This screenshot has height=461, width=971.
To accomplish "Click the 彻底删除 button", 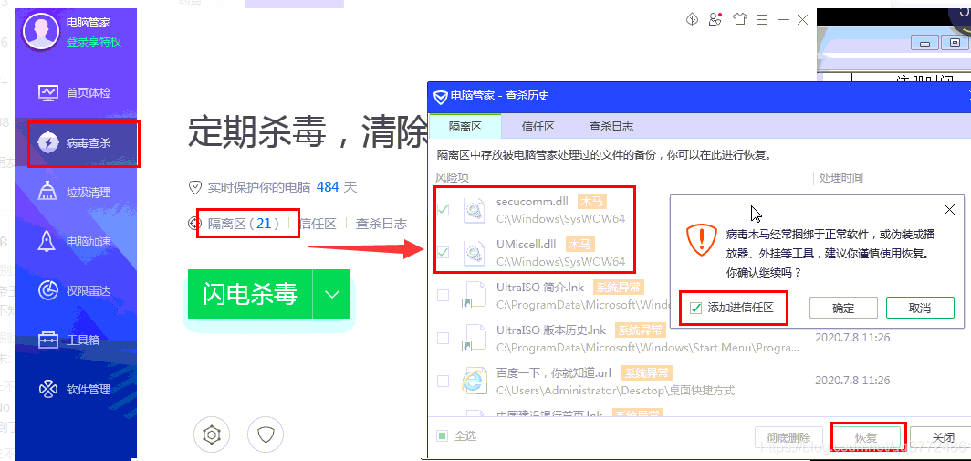I will (x=788, y=437).
